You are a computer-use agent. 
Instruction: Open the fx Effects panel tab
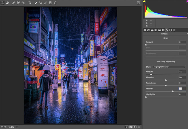(167, 30)
